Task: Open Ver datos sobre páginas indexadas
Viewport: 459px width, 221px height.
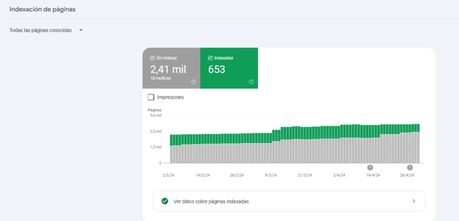Action: [289, 201]
